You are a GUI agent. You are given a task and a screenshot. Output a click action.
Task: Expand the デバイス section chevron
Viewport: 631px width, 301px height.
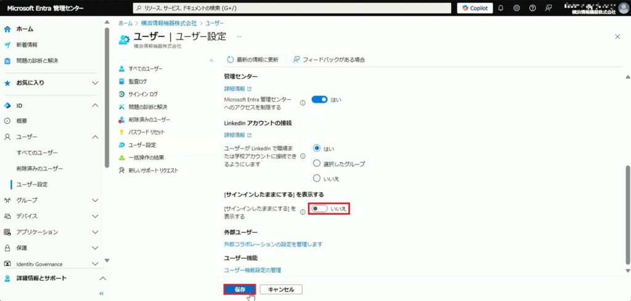coord(95,216)
